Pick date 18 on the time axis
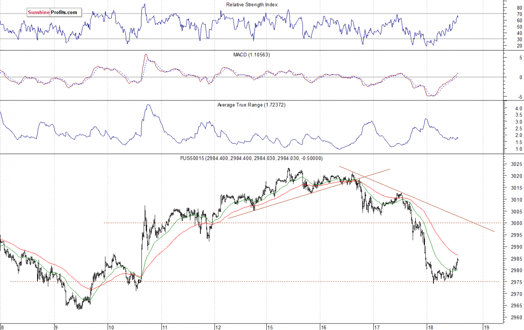 (x=431, y=326)
